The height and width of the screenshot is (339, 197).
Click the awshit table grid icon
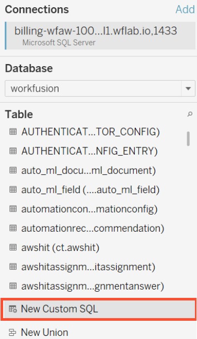click(x=13, y=247)
